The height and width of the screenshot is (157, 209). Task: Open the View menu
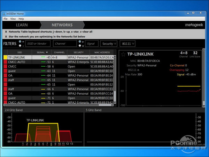pyautogui.click(x=13, y=18)
